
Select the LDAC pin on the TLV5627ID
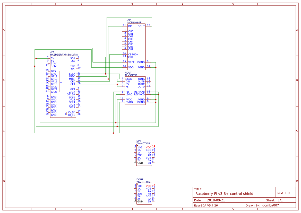[129, 94]
